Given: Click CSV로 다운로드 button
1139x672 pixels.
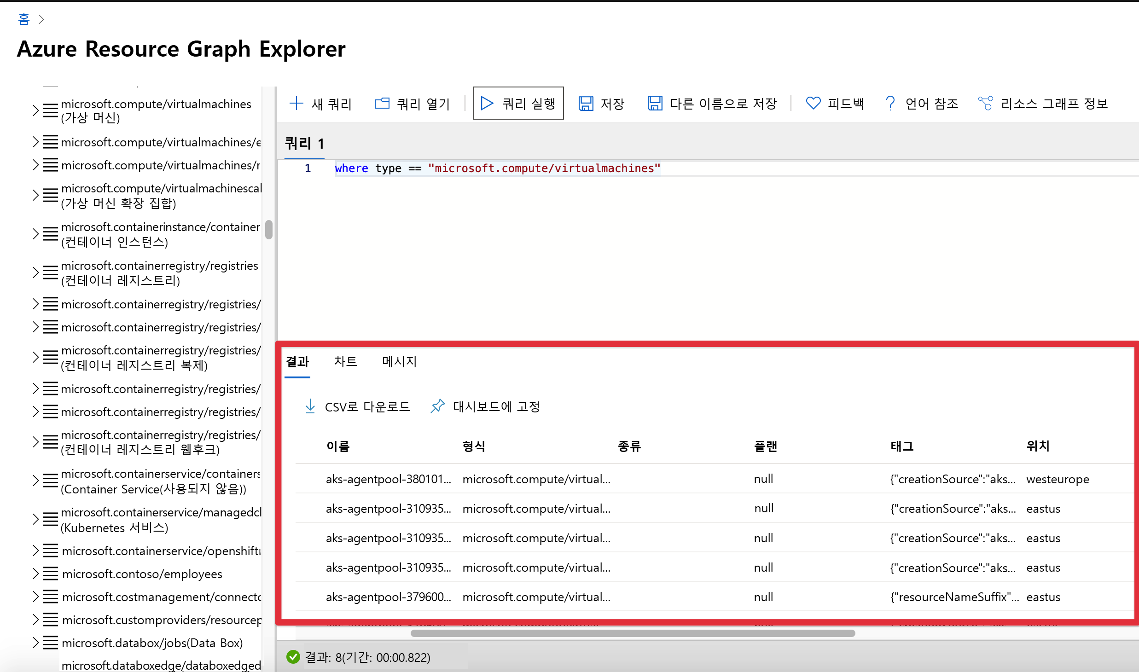Looking at the screenshot, I should [357, 406].
